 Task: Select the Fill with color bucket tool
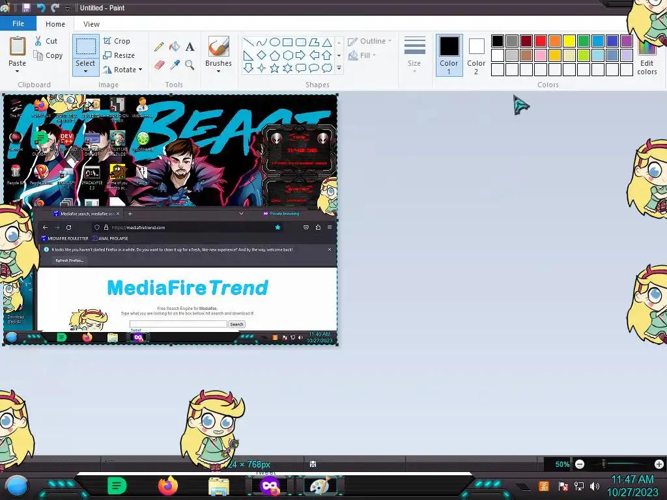pyautogui.click(x=175, y=46)
